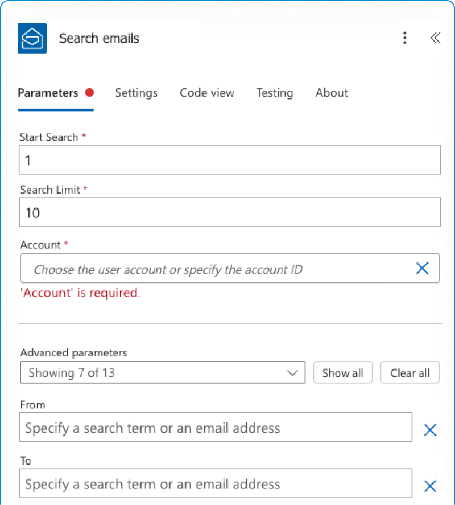Viewport: 455px width, 505px height.
Task: Click the Search emails title text
Action: (x=100, y=39)
